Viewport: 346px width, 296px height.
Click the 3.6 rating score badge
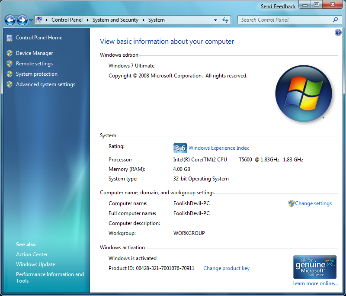[x=180, y=148]
